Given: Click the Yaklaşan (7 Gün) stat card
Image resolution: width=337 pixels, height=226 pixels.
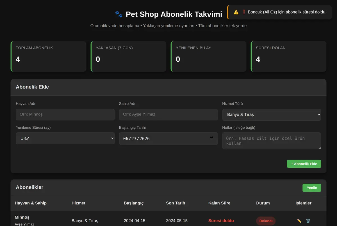Looking at the screenshot, I should click(128, 56).
